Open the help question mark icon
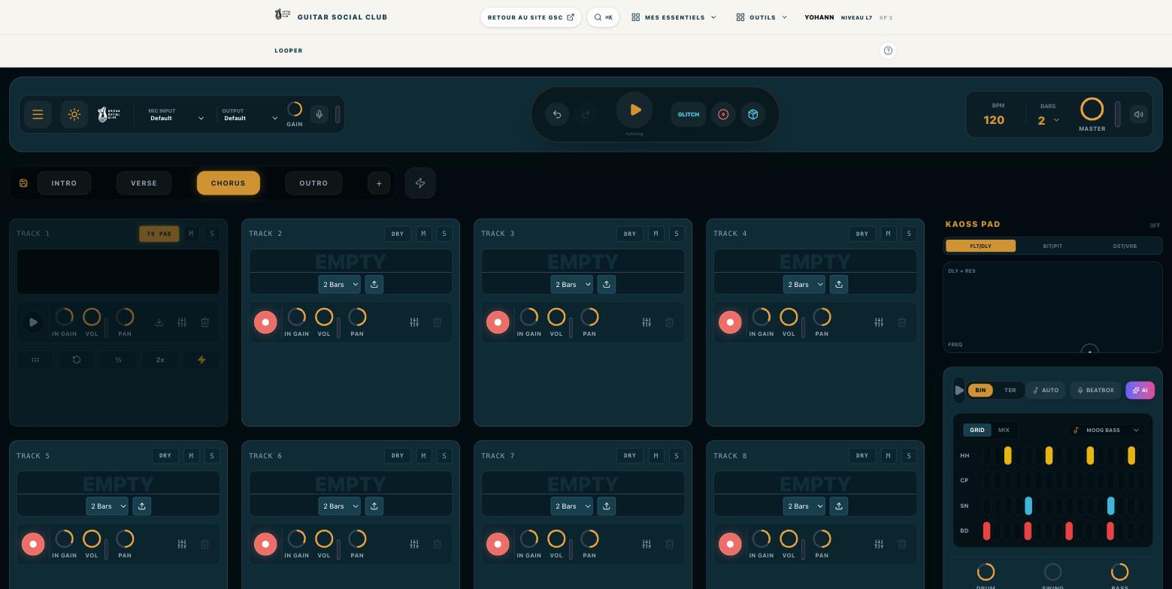Screen dimensions: 1172x589 point(888,50)
